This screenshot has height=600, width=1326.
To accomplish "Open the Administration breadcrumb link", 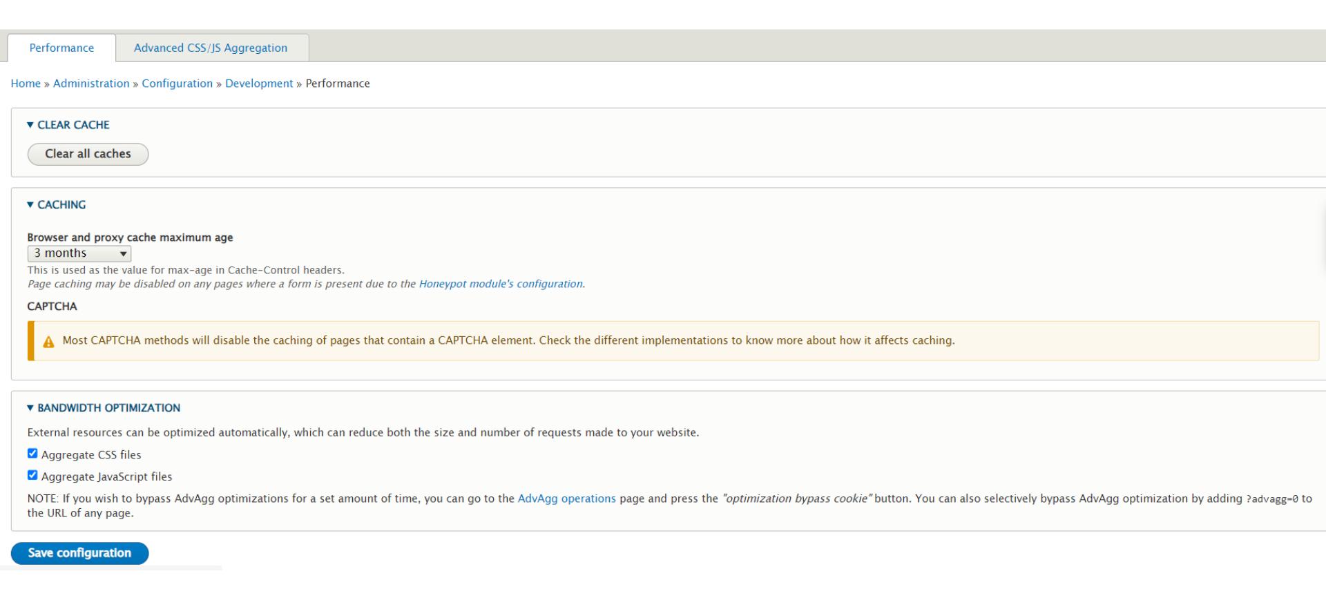I will coord(91,84).
